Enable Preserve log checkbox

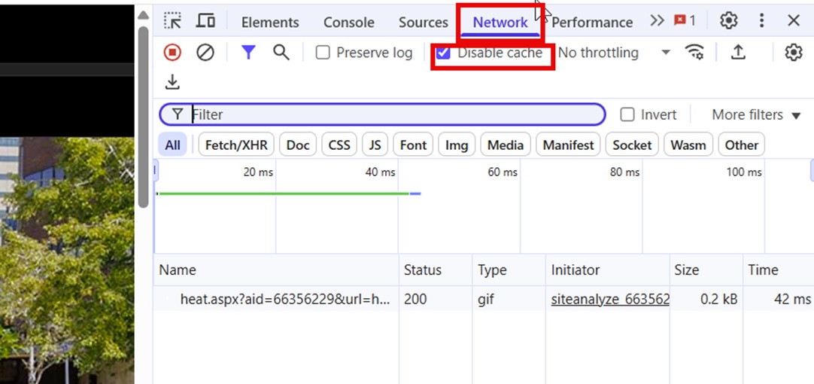pos(323,53)
